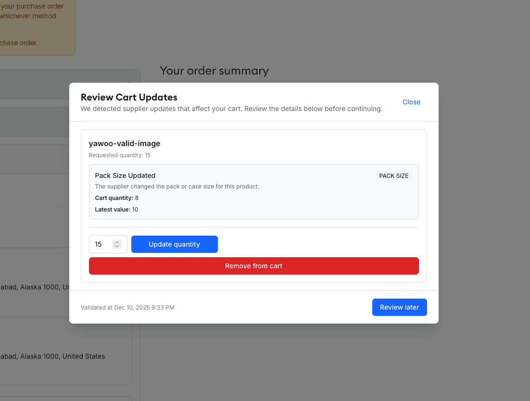Decrease quantity with the down stepper arrow
The width and height of the screenshot is (530, 401).
pos(117,247)
